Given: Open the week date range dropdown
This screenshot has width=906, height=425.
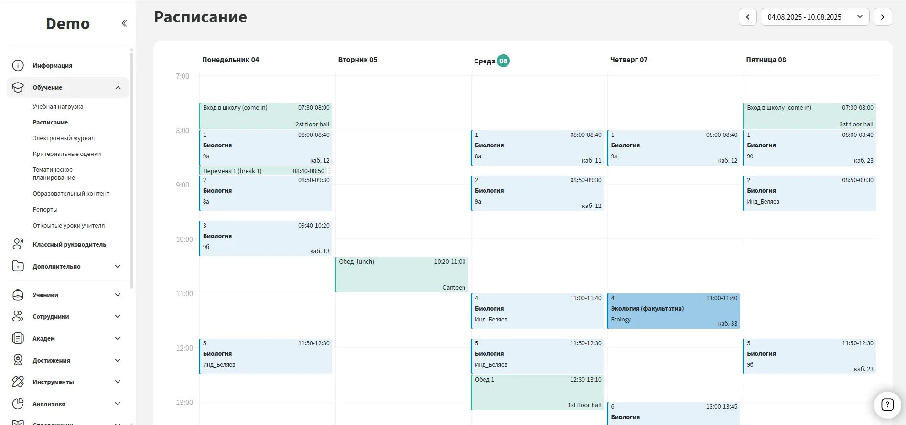Looking at the screenshot, I should (x=814, y=17).
